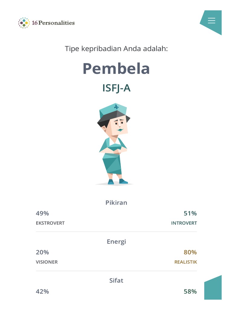Click the 58% score under Sifat
Viewport: 232px width, 310px height.
pyautogui.click(x=190, y=292)
